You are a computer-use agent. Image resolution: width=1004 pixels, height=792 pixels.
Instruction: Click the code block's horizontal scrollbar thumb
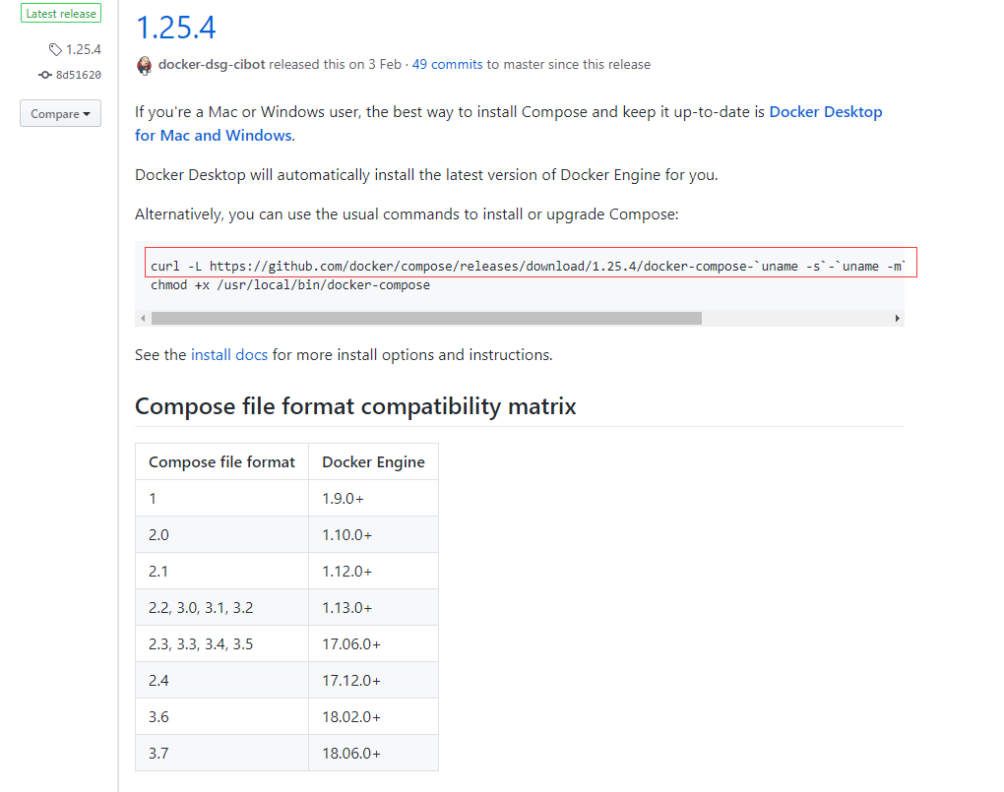click(426, 318)
